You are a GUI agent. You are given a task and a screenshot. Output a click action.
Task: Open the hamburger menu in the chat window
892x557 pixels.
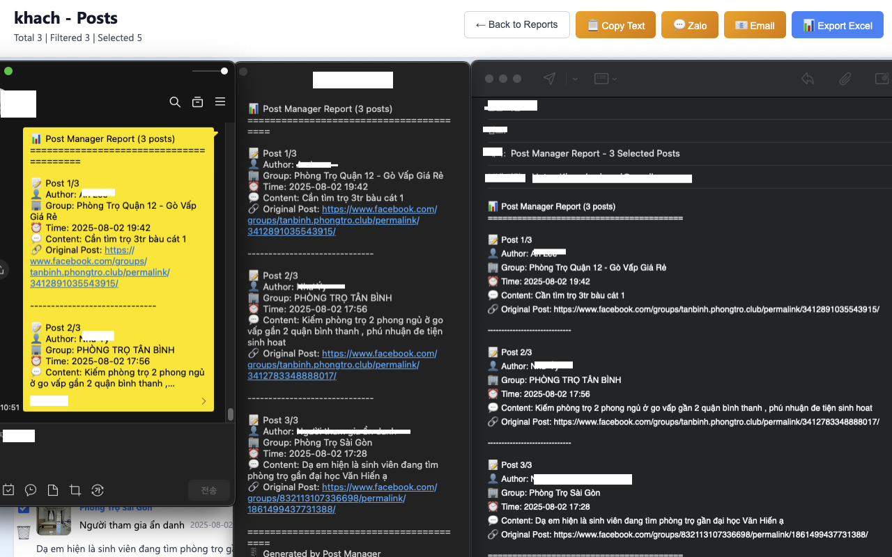[x=220, y=102]
